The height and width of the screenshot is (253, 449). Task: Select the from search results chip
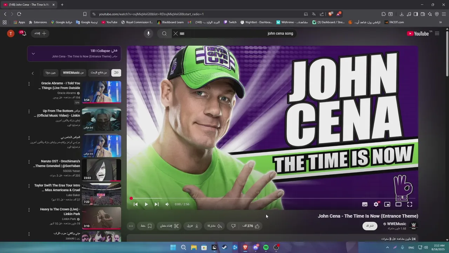point(99,73)
